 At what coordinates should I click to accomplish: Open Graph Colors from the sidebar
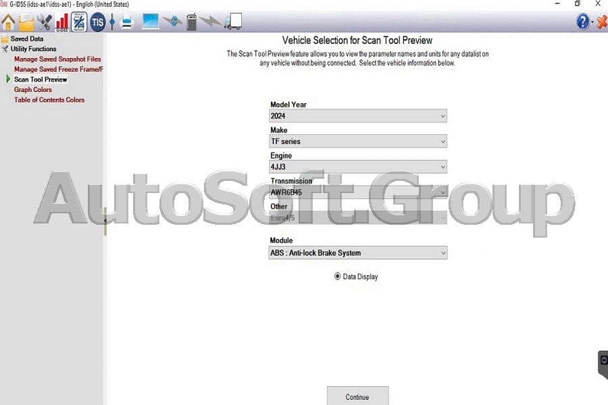[x=32, y=89]
